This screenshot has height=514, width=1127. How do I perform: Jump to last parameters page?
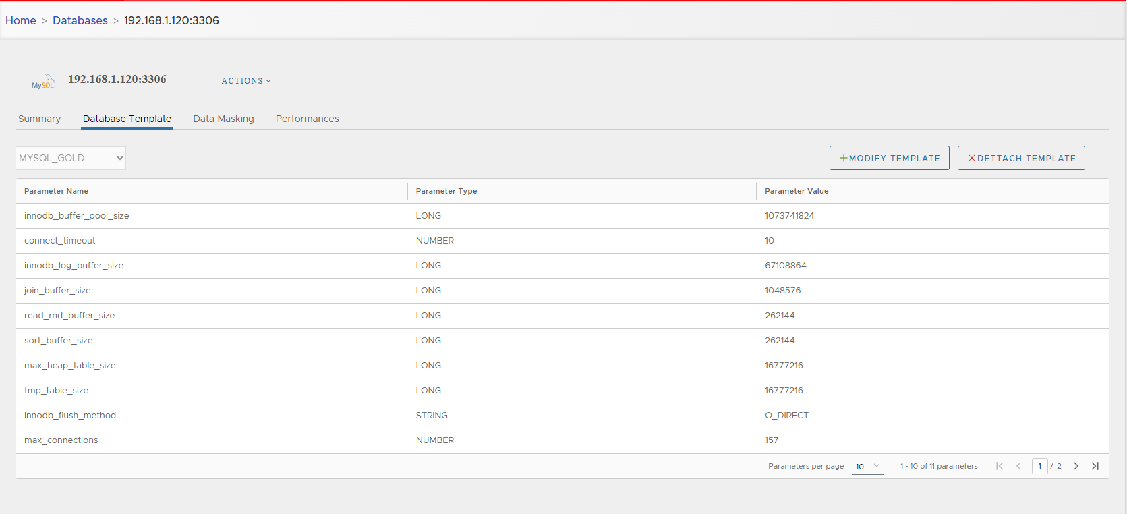[1095, 466]
